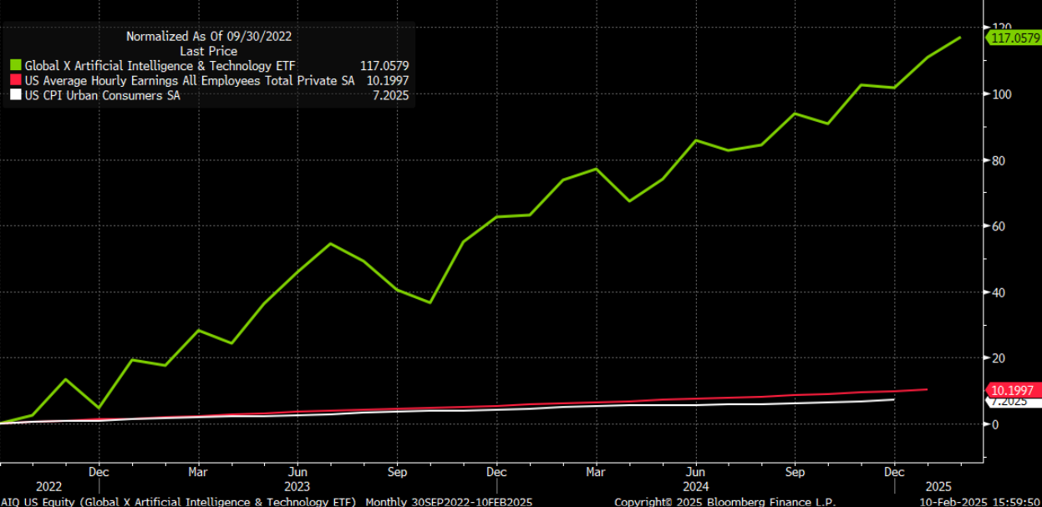Click the green 117.0579 price tag on axis
This screenshot has height=507, width=1042.
1014,38
